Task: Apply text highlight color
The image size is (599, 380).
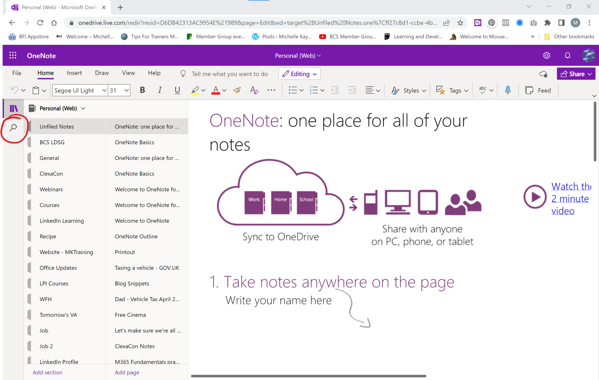Action: 195,90
